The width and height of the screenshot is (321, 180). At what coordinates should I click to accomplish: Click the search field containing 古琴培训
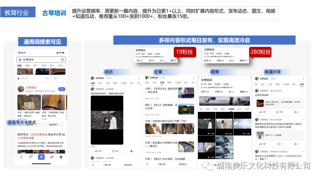[41, 60]
